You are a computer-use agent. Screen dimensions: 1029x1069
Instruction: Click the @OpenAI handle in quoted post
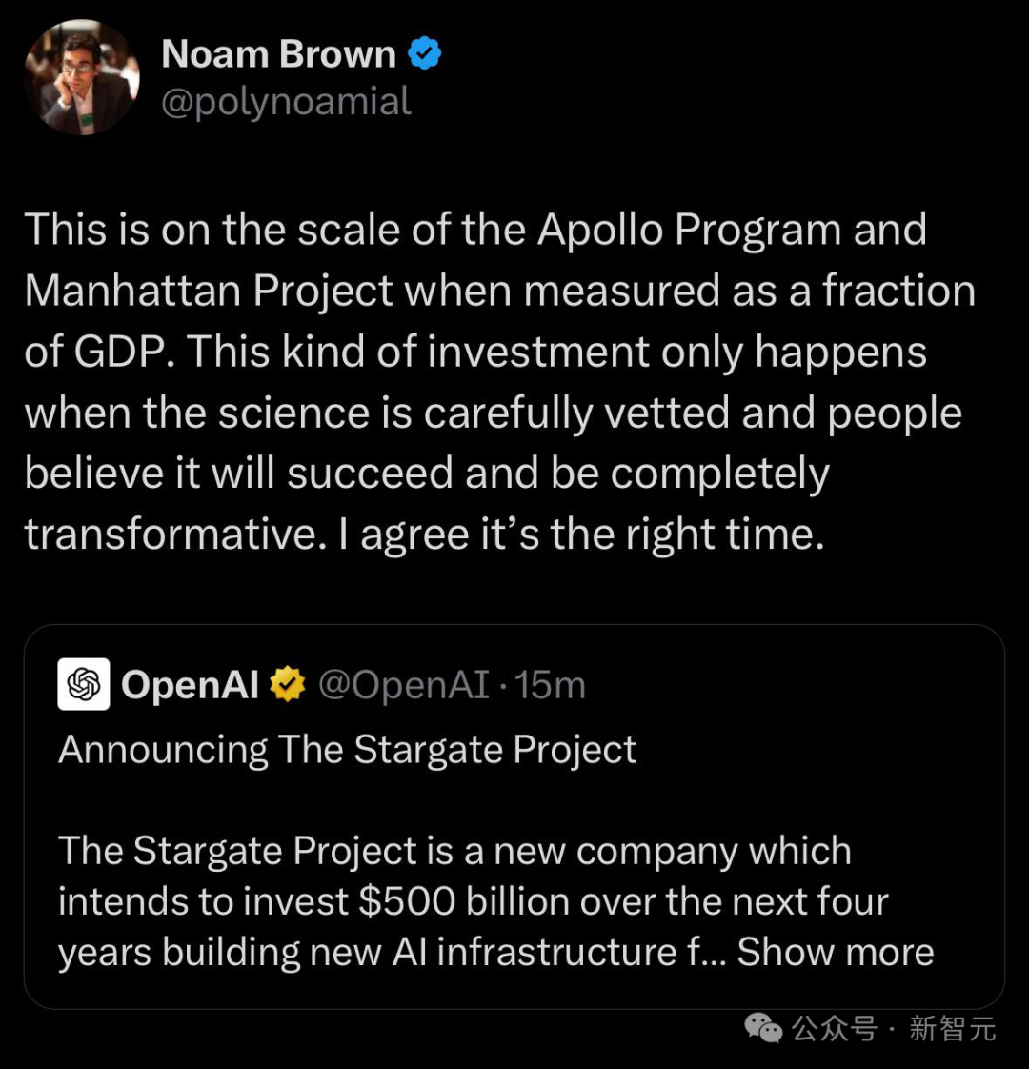[404, 684]
